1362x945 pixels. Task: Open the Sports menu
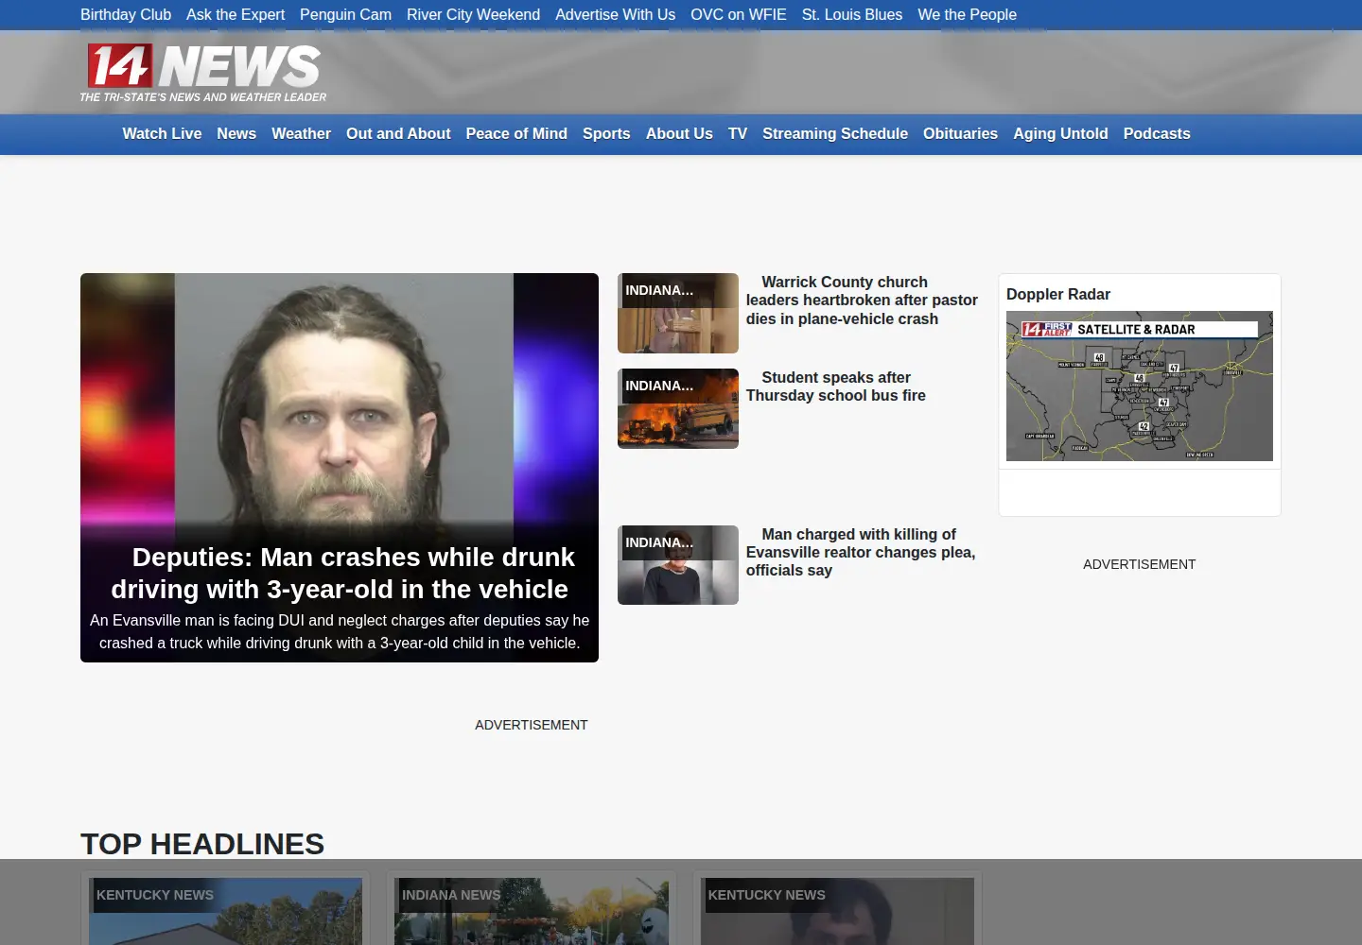pos(606,134)
